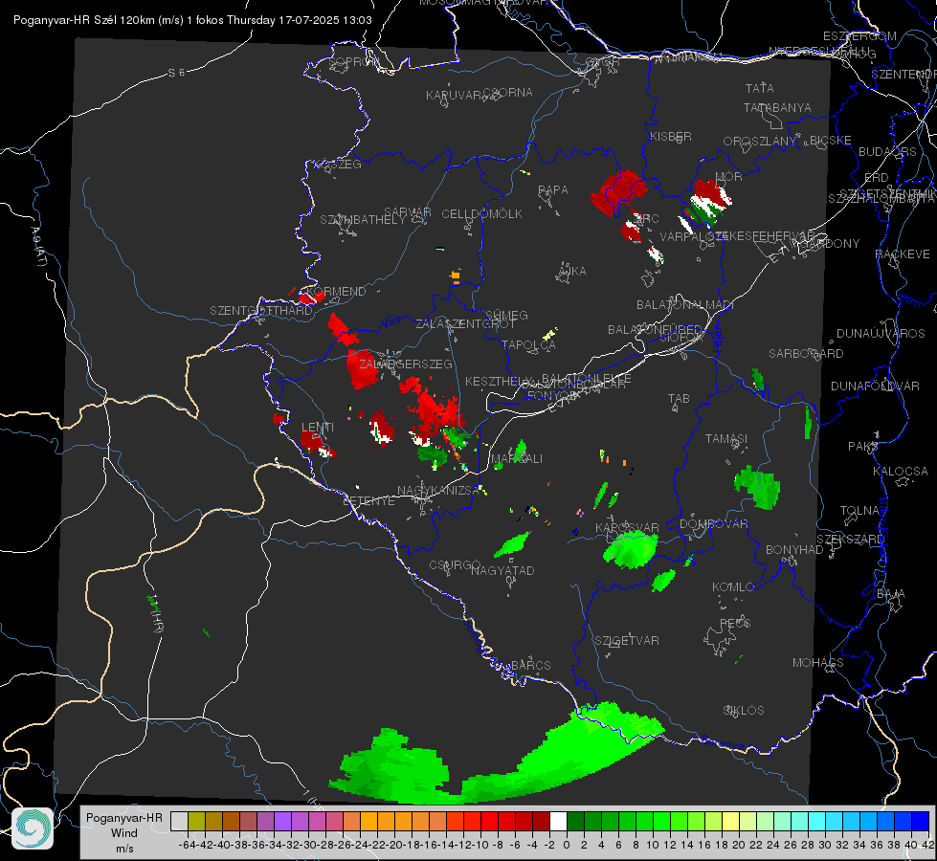Viewport: 937px width, 861px height.
Task: Click the TATA town label
Action: [760, 88]
